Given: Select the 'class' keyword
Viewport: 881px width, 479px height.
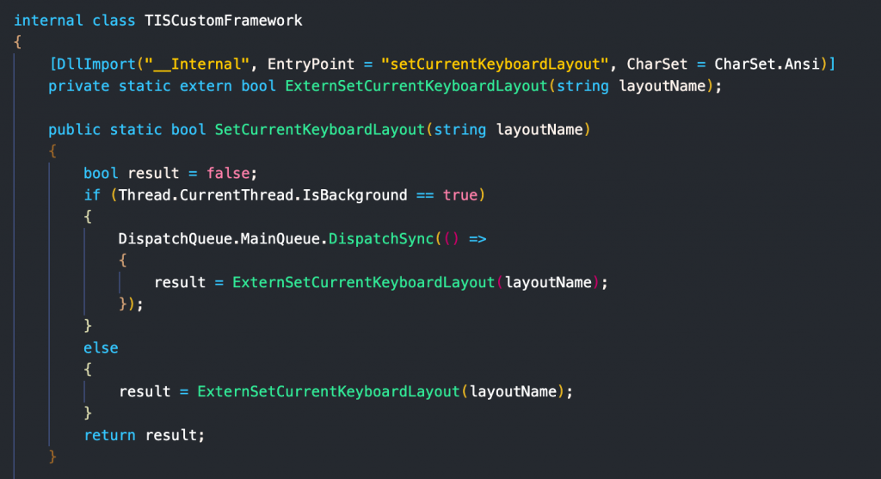Looking at the screenshot, I should (114, 21).
